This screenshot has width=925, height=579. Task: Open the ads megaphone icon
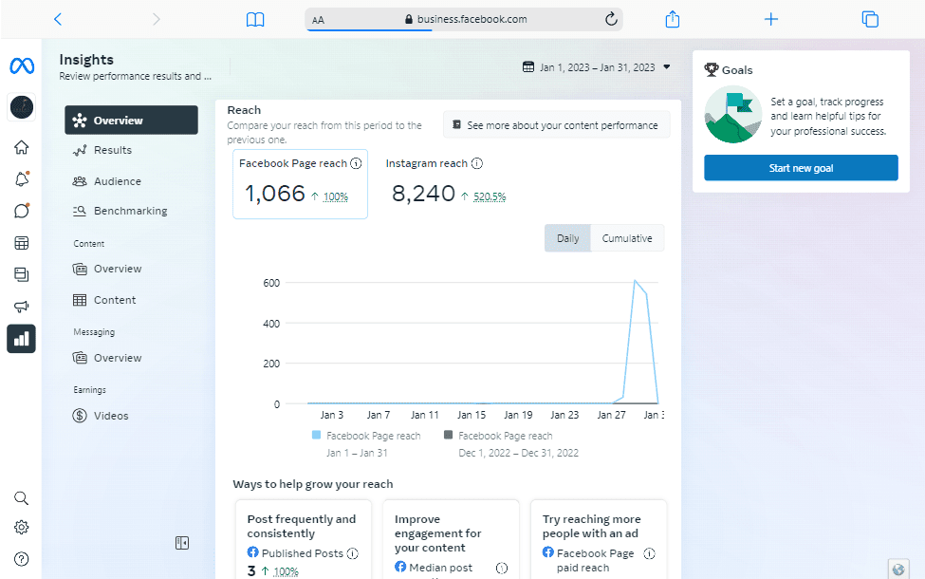coord(21,307)
